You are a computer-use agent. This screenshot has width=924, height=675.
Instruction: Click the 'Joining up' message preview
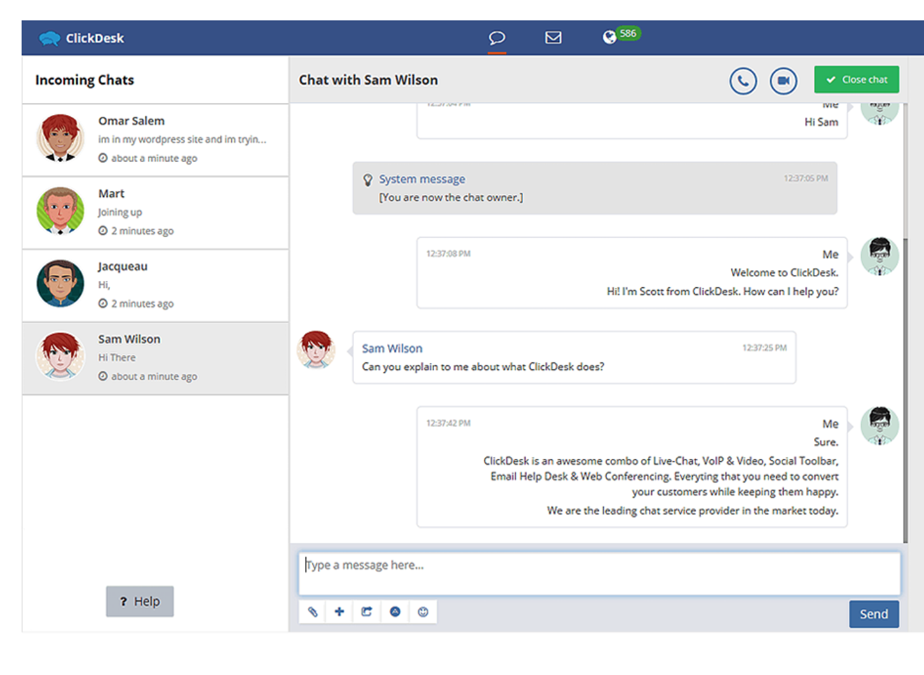pos(120,212)
